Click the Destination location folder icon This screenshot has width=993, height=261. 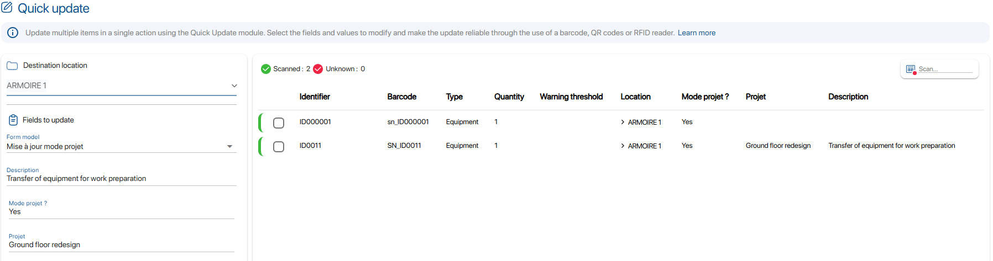(x=12, y=66)
